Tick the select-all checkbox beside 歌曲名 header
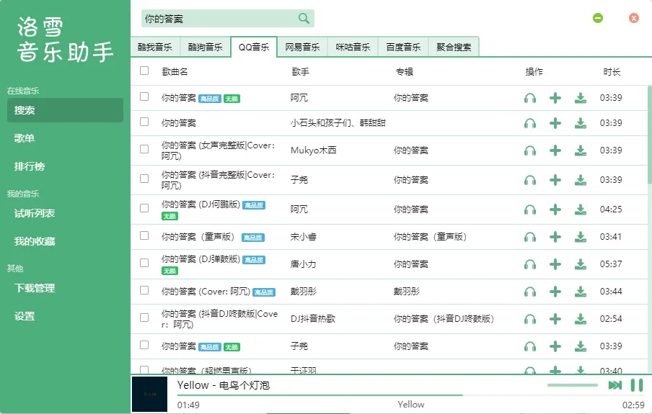 tap(144, 71)
